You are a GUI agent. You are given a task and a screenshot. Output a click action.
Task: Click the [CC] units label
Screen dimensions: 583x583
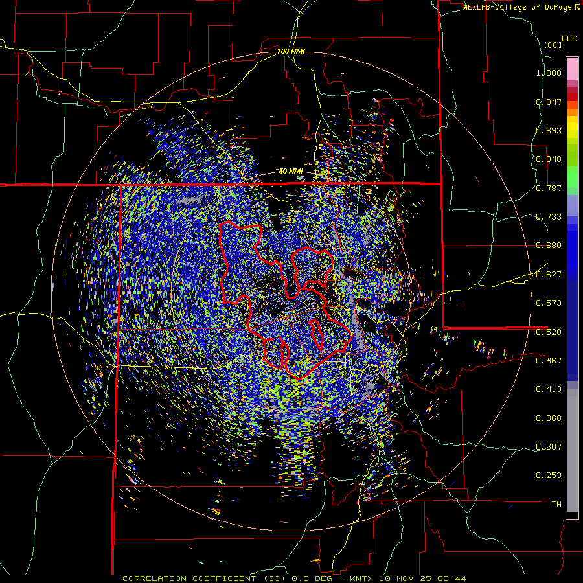click(x=553, y=45)
